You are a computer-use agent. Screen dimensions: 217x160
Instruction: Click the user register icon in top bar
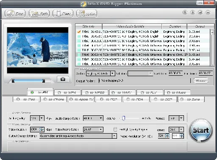pyautogui.click(x=193, y=12)
